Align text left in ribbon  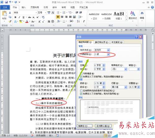(58, 17)
